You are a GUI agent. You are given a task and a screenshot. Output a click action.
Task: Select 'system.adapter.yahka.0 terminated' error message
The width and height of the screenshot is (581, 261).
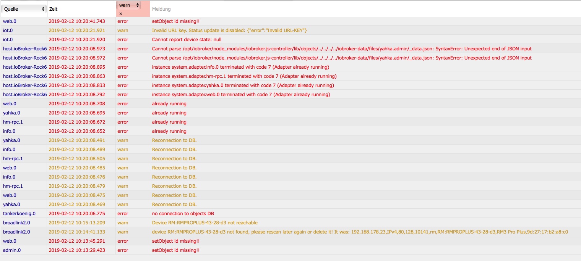click(x=243, y=85)
